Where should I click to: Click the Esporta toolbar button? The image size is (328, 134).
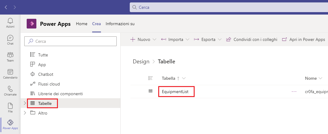[x=205, y=39]
